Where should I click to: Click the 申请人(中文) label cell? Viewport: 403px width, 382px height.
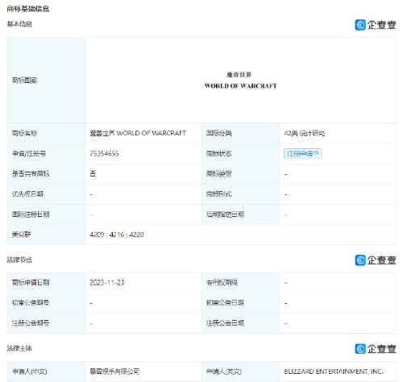click(x=46, y=372)
